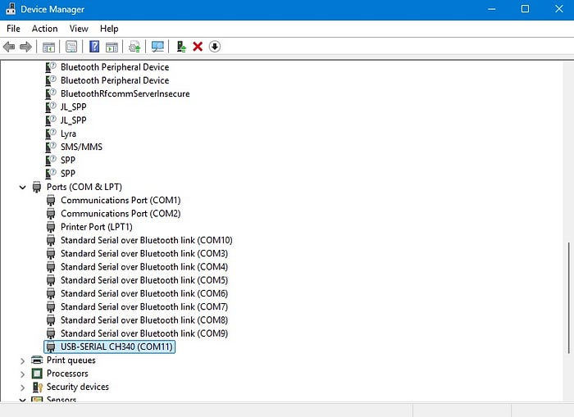This screenshot has width=574, height=417.
Task: Click the port icon beside COM10 Bluetooth link
Action: click(x=51, y=240)
